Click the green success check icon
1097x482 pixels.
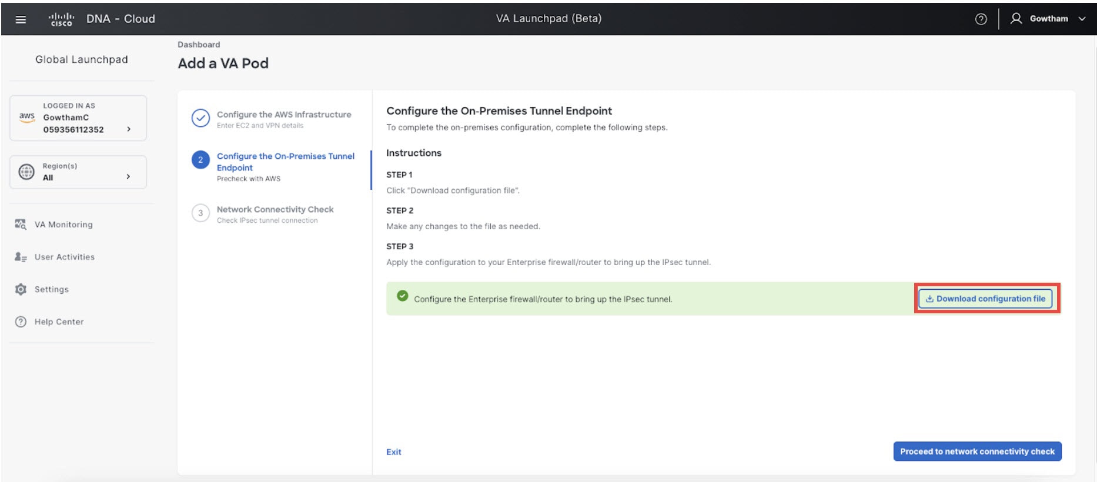tap(402, 296)
